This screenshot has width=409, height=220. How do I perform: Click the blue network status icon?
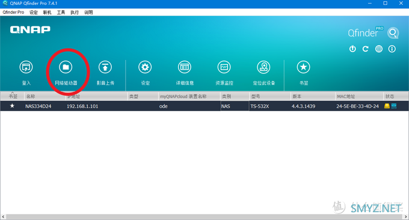pyautogui.click(x=394, y=106)
